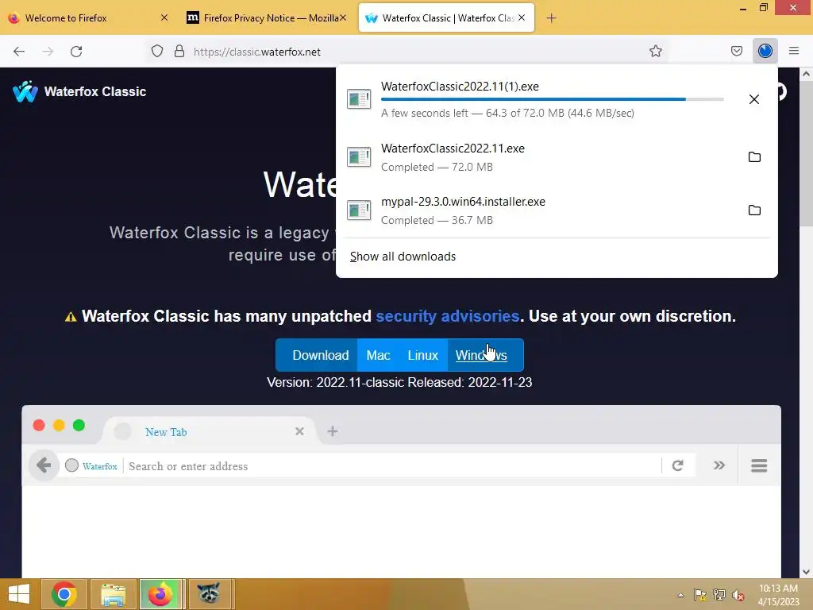Bookmark this page with the star
The image size is (813, 610).
point(655,51)
